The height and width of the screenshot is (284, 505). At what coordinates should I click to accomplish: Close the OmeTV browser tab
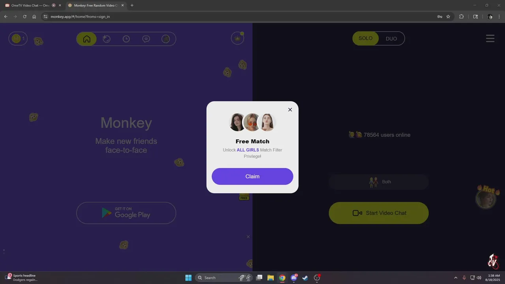60,6
